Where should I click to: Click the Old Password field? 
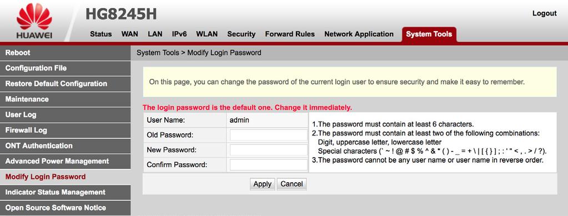coord(268,135)
